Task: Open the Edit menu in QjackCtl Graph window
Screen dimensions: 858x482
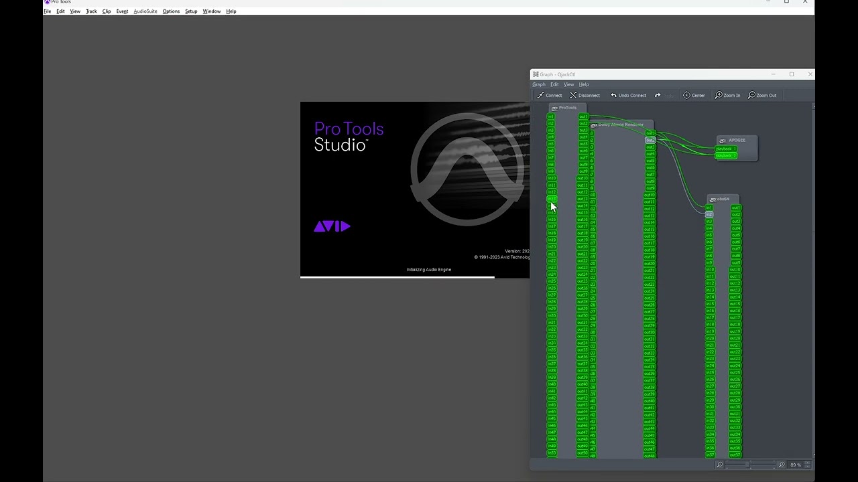Action: pyautogui.click(x=554, y=84)
